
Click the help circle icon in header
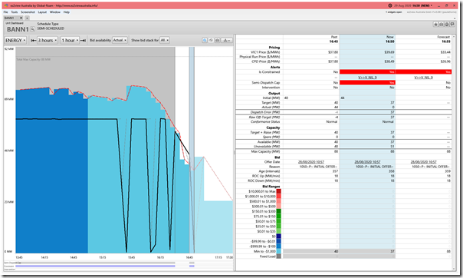(446, 25)
